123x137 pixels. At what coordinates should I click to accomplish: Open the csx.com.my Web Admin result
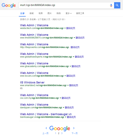(x=34, y=95)
